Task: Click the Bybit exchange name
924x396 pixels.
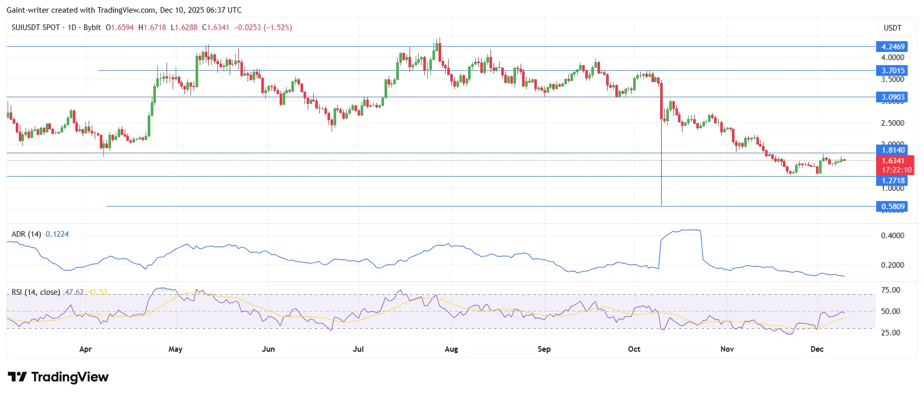Action: click(92, 27)
